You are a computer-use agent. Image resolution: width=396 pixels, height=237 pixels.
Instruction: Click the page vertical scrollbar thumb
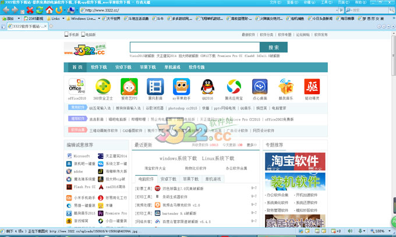tap(393, 55)
